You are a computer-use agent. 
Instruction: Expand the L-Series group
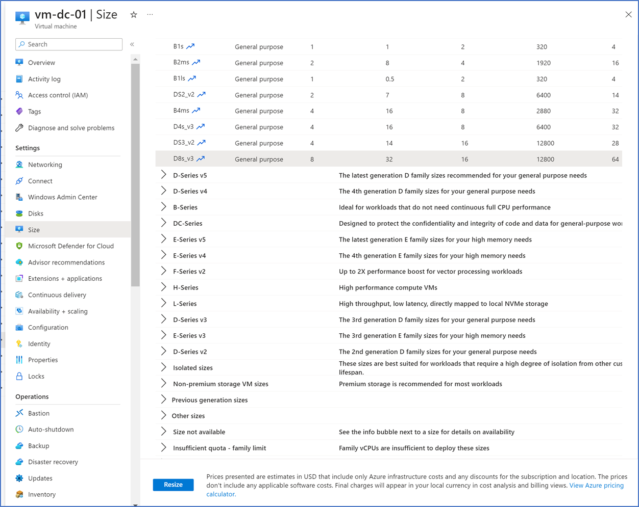pos(163,303)
